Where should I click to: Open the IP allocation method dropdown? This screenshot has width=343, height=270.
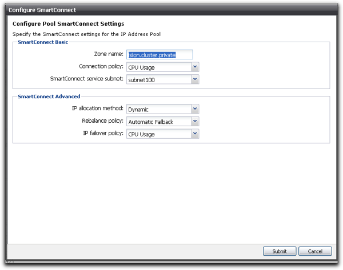163,109
